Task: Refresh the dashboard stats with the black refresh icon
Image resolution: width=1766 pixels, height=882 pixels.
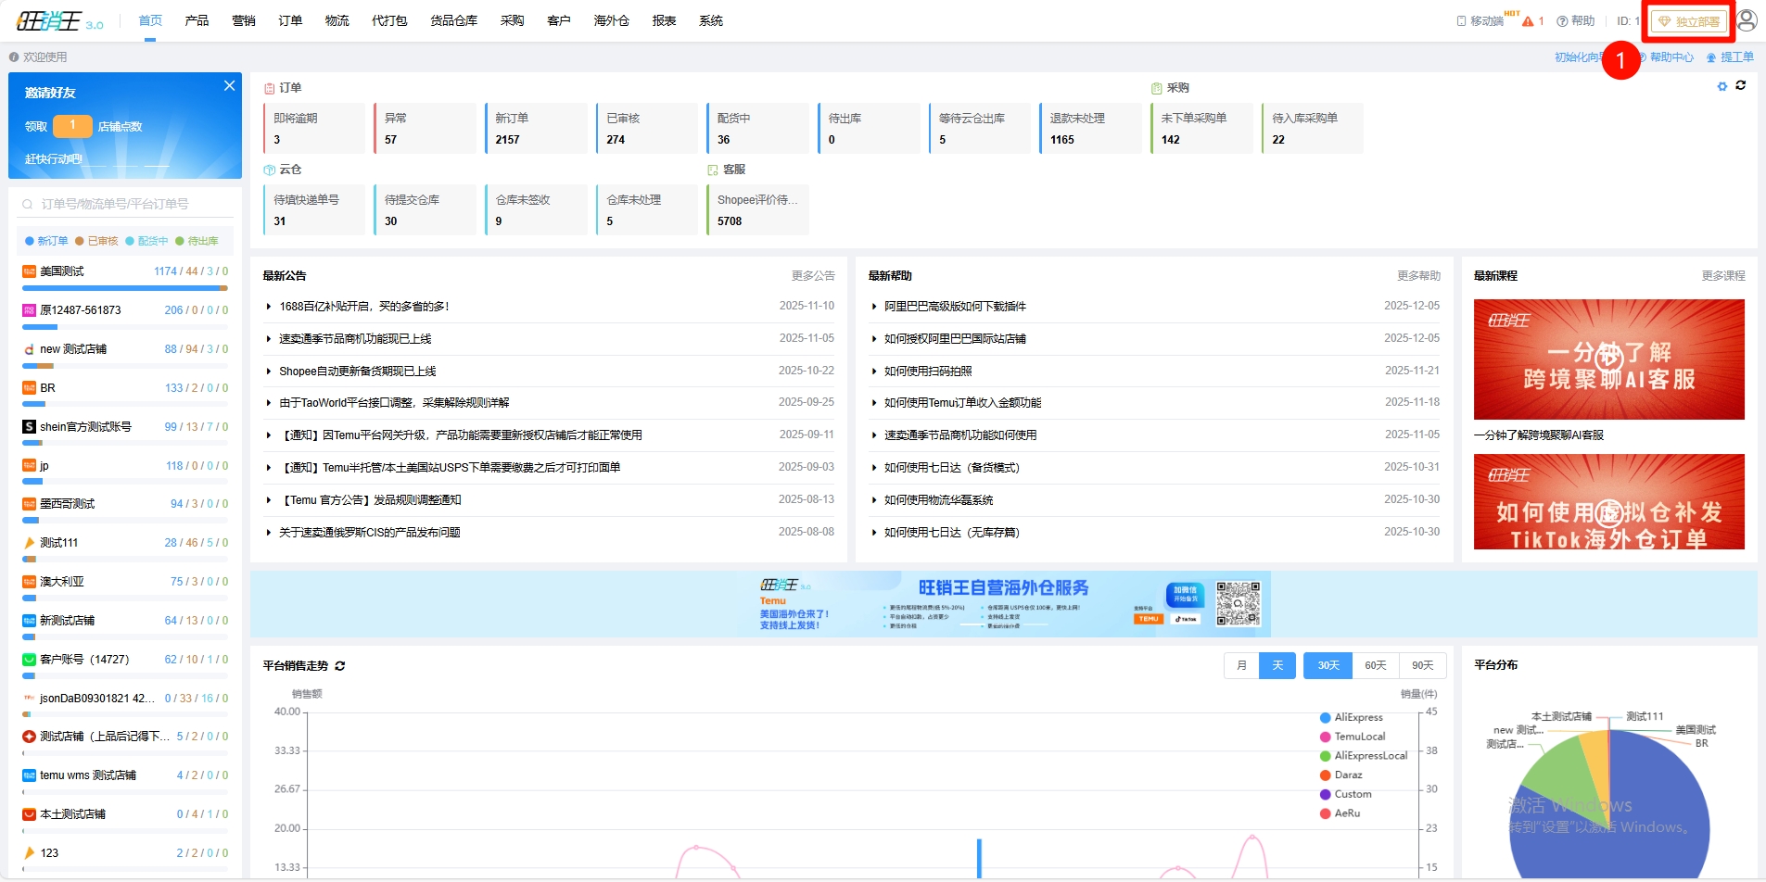Action: tap(1741, 85)
